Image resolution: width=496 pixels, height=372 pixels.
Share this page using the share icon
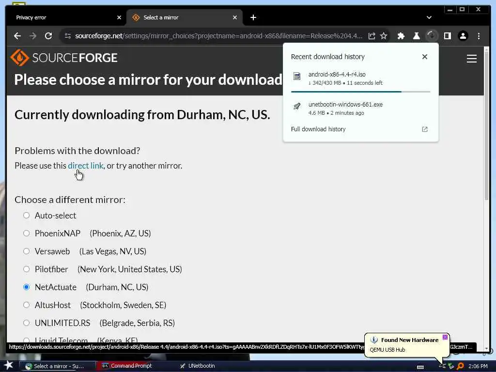(372, 36)
